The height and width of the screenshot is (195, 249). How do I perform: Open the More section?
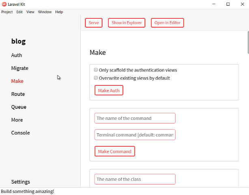tap(17, 120)
